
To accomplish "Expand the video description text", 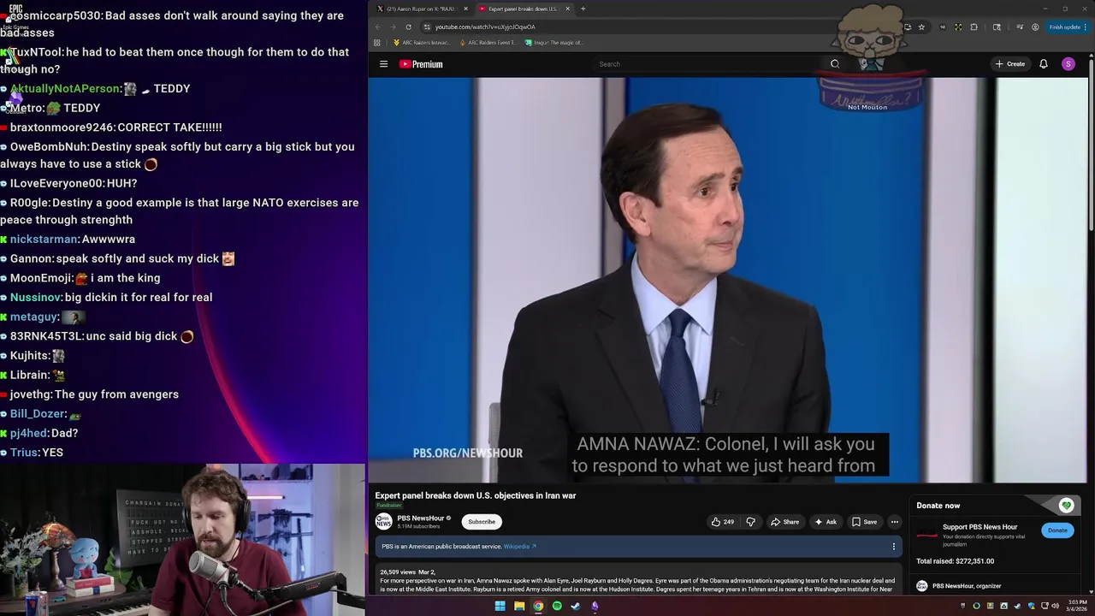I will click(637, 581).
